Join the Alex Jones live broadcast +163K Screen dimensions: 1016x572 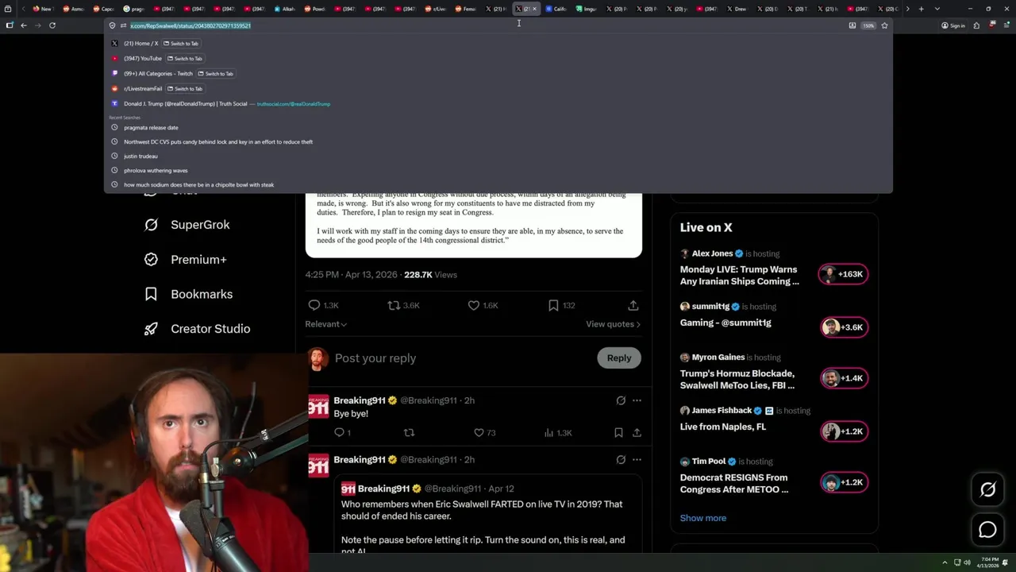pos(843,274)
